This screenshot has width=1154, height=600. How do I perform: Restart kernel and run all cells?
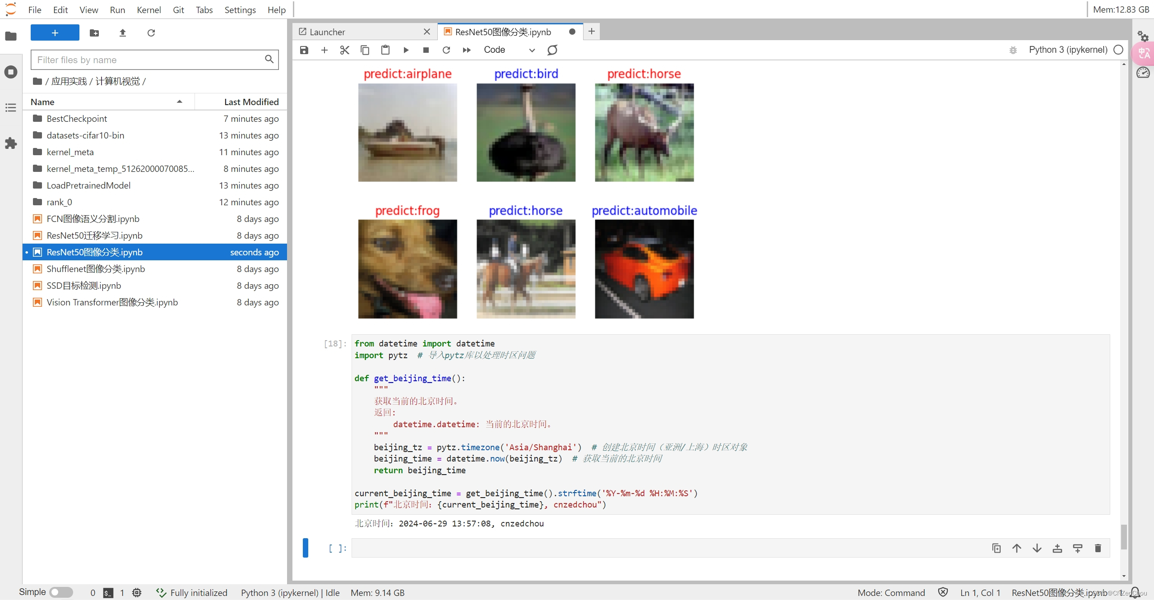point(467,50)
